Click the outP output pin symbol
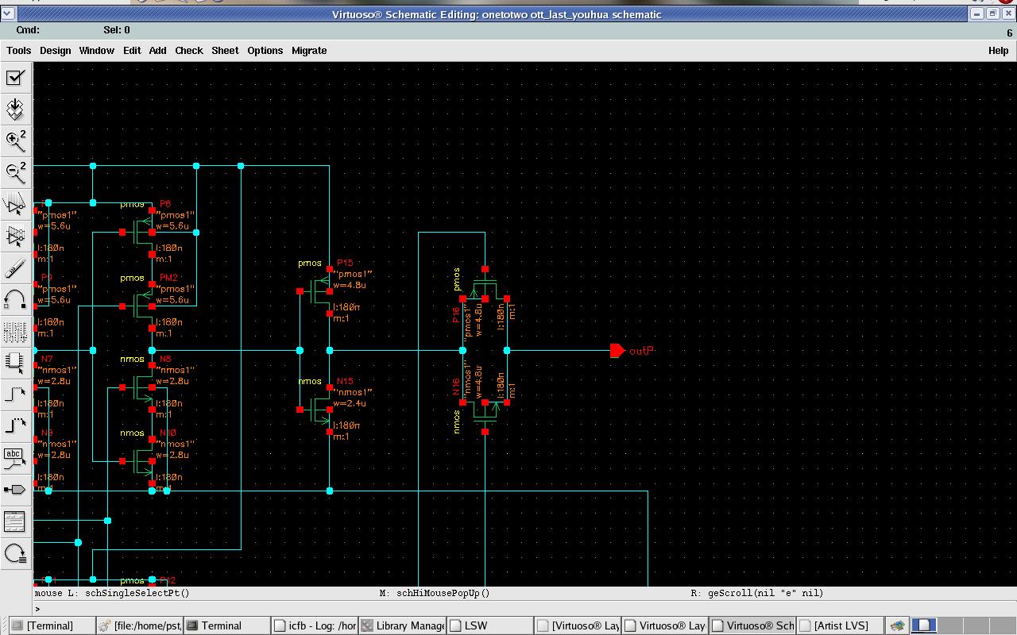Screen dimensions: 1017x635 [617, 351]
